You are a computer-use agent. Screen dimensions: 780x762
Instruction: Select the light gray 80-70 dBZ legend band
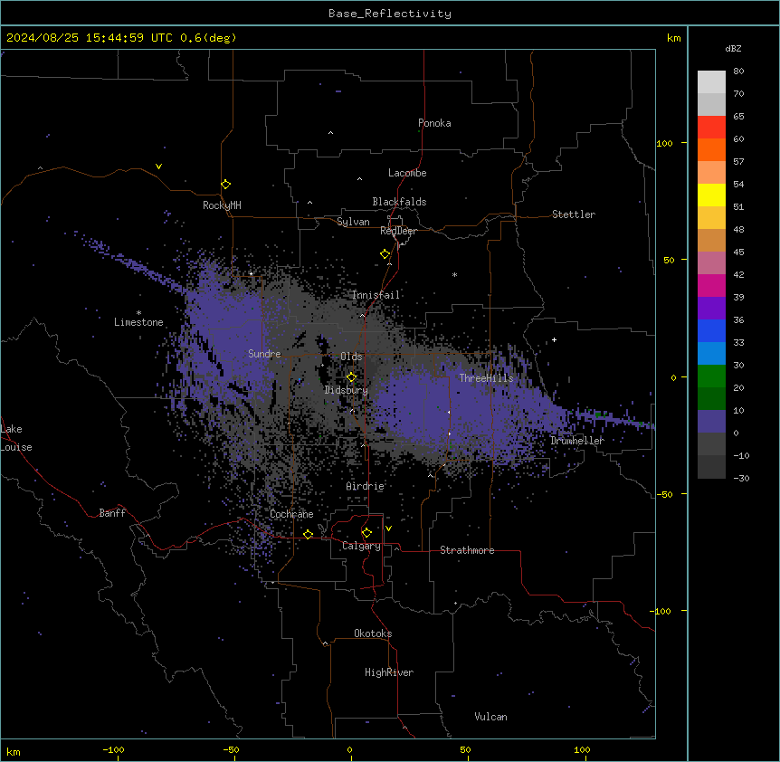pyautogui.click(x=711, y=82)
